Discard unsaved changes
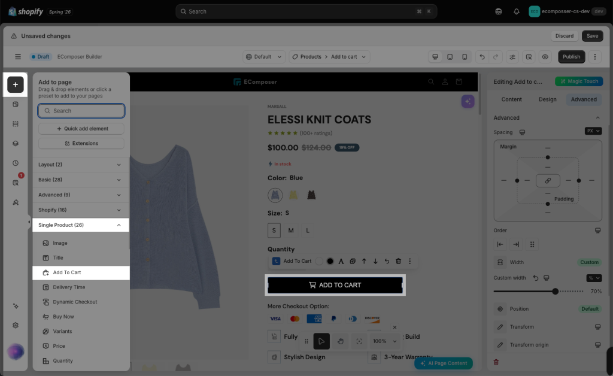 564,35
